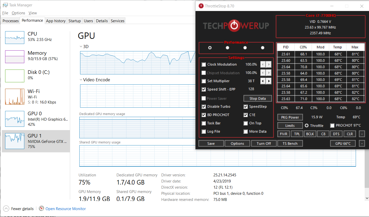This screenshot has width=369, height=217.
Task: Click the CLR button
Action: point(350,134)
